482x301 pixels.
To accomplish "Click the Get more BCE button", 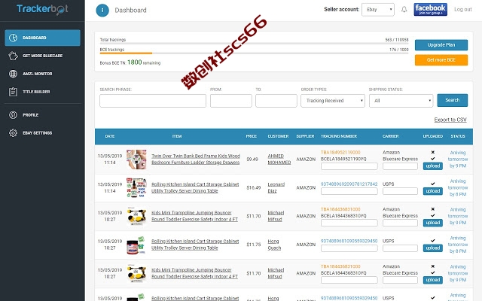I will (441, 60).
